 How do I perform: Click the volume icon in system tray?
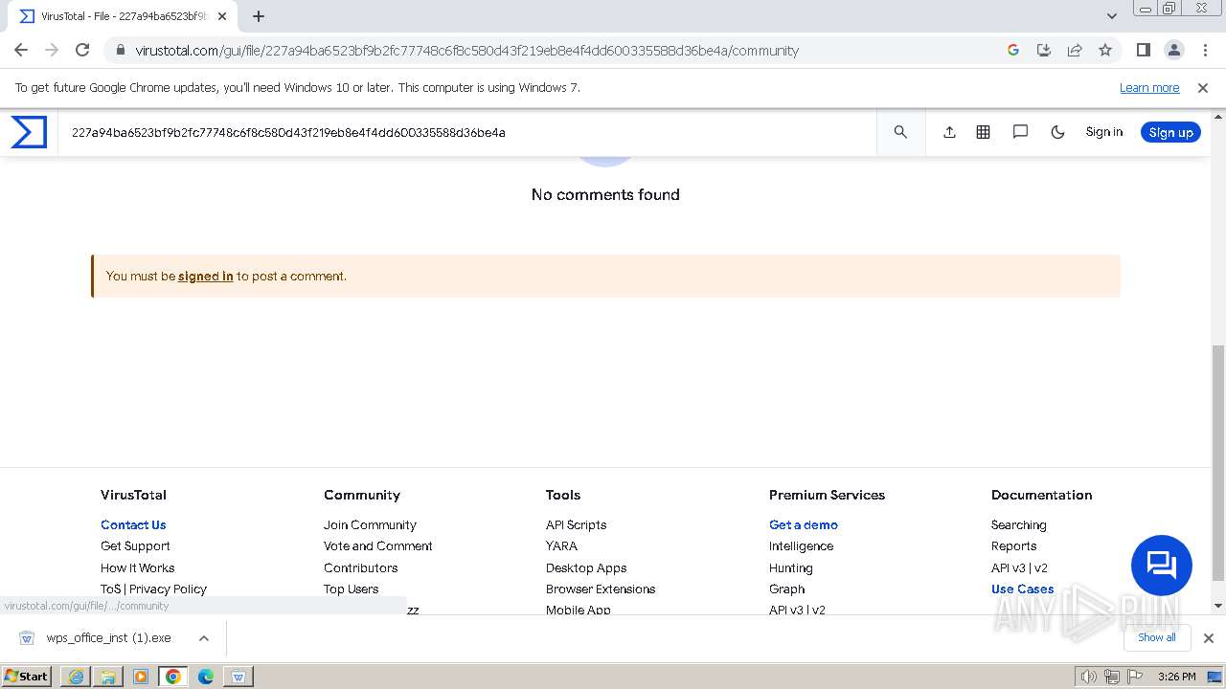pyautogui.click(x=1089, y=677)
